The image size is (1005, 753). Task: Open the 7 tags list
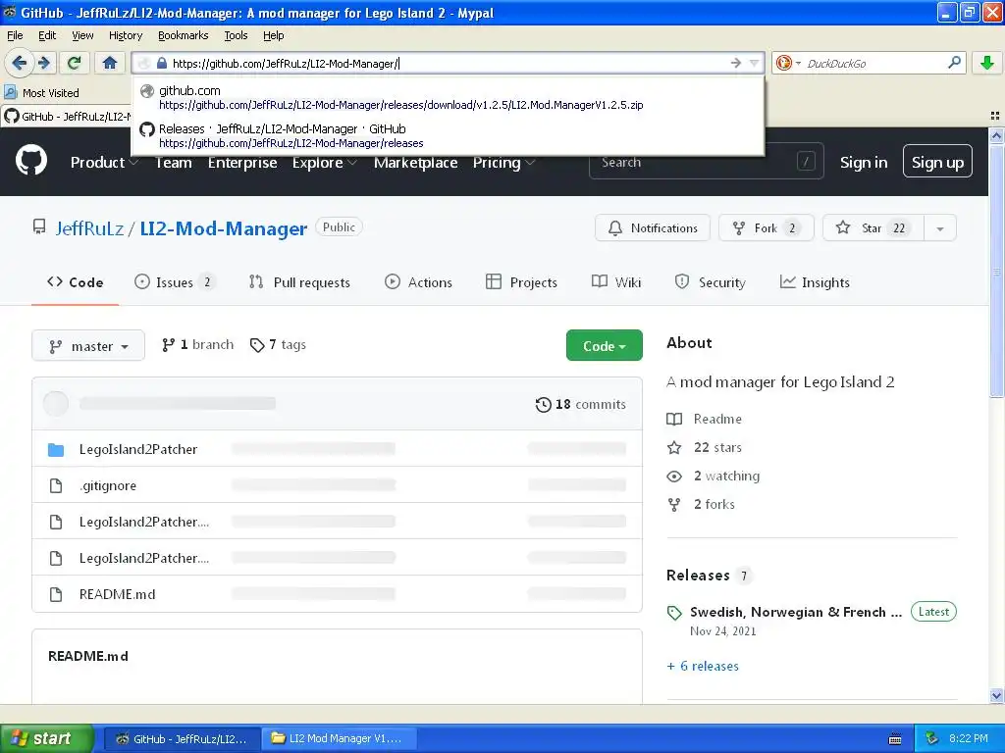click(x=278, y=345)
